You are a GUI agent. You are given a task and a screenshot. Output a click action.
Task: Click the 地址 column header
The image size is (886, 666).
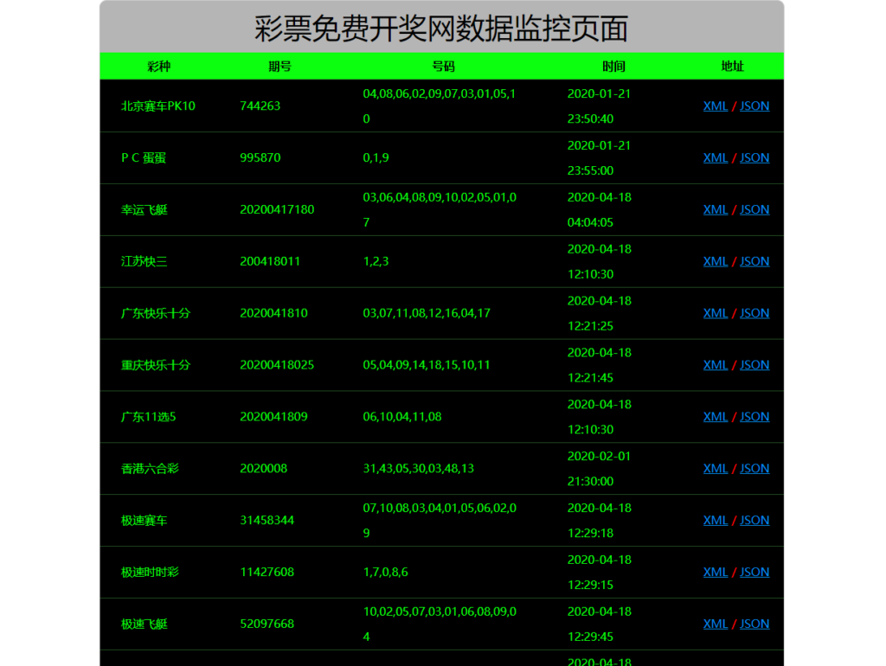(x=732, y=66)
